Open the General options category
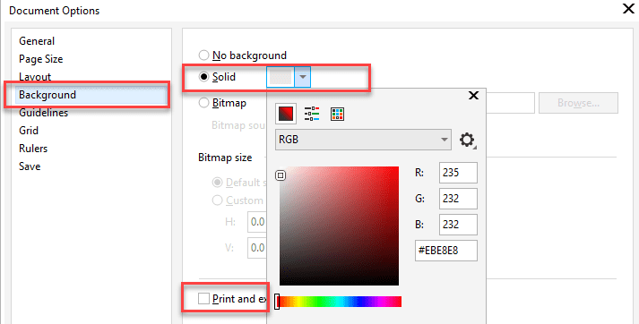Screen dimensions: 639x324 (x=37, y=41)
